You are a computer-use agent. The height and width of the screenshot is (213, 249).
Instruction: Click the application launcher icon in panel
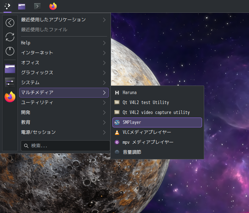click(7, 6)
